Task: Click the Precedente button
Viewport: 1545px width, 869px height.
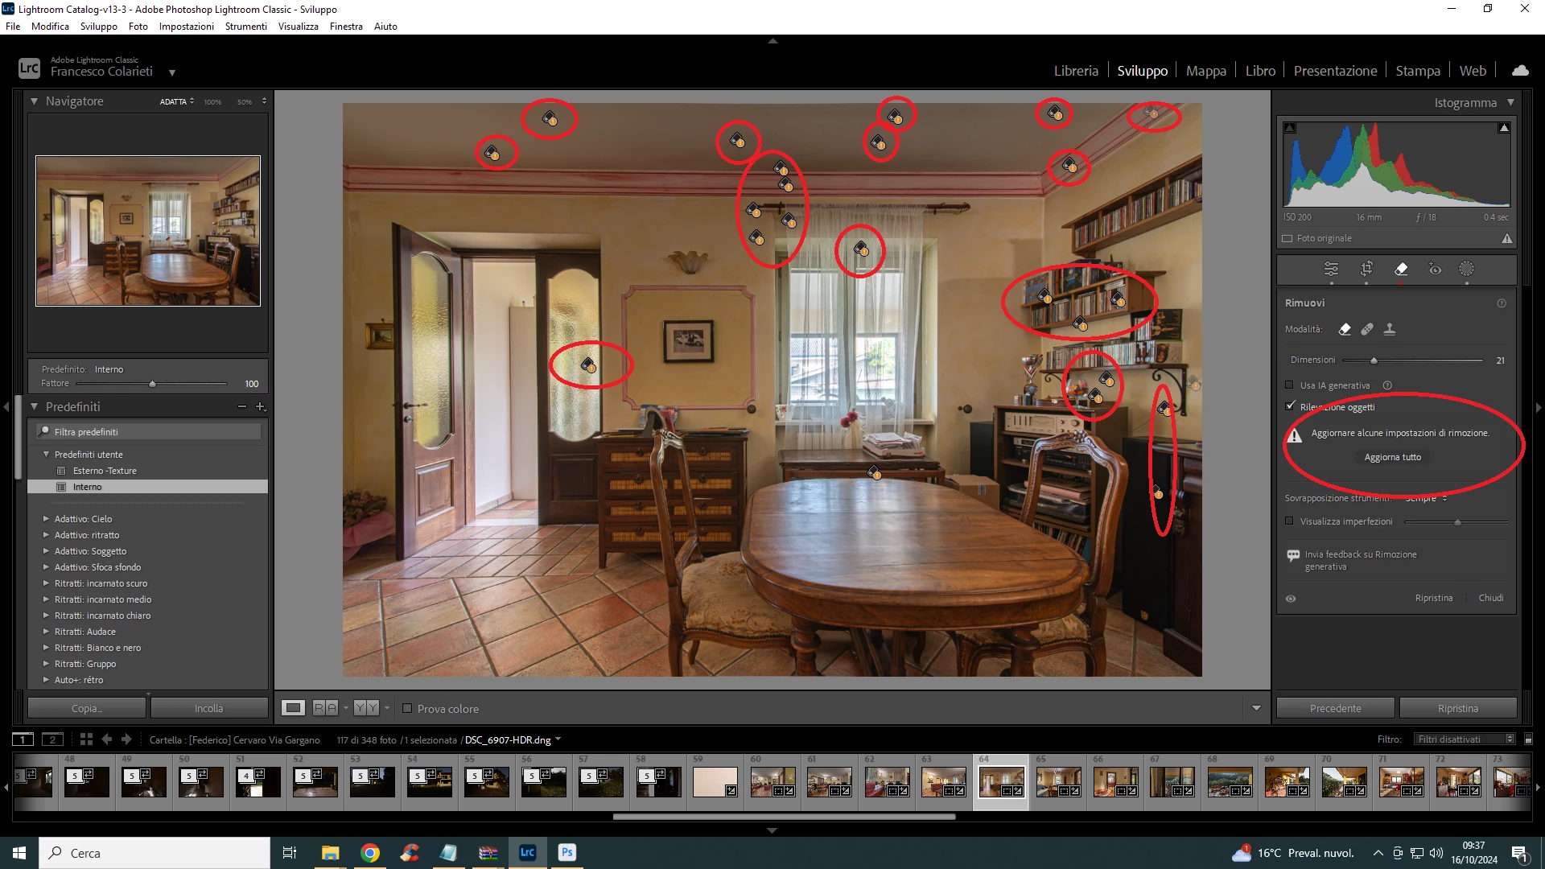Action: 1335,708
